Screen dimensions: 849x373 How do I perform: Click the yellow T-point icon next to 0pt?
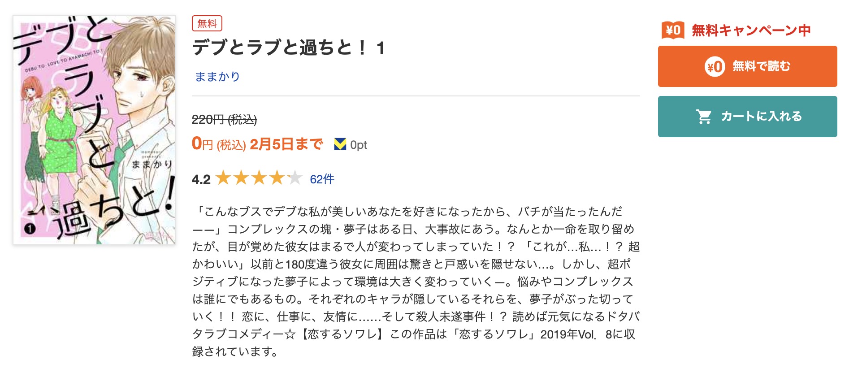pos(339,144)
